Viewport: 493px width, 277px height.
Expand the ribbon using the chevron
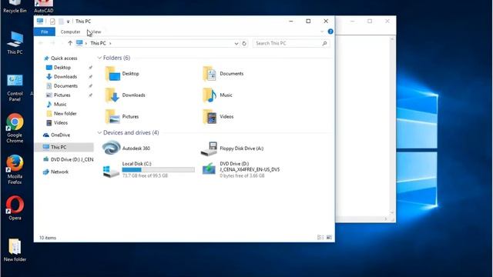(322, 32)
